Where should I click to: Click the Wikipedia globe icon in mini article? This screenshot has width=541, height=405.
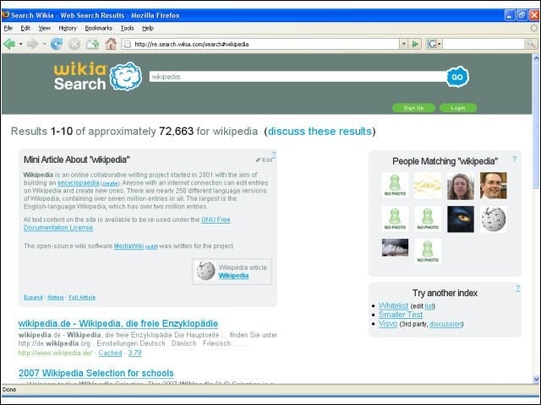205,271
